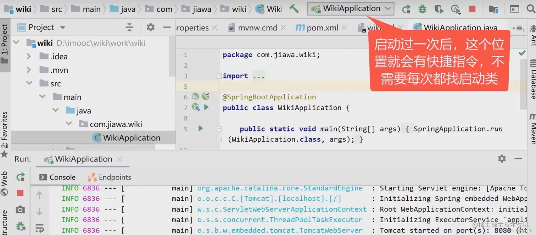Viewport: 536px width, 235px height.
Task: Open the Endpoints tab in Run panel
Action: tap(110, 177)
